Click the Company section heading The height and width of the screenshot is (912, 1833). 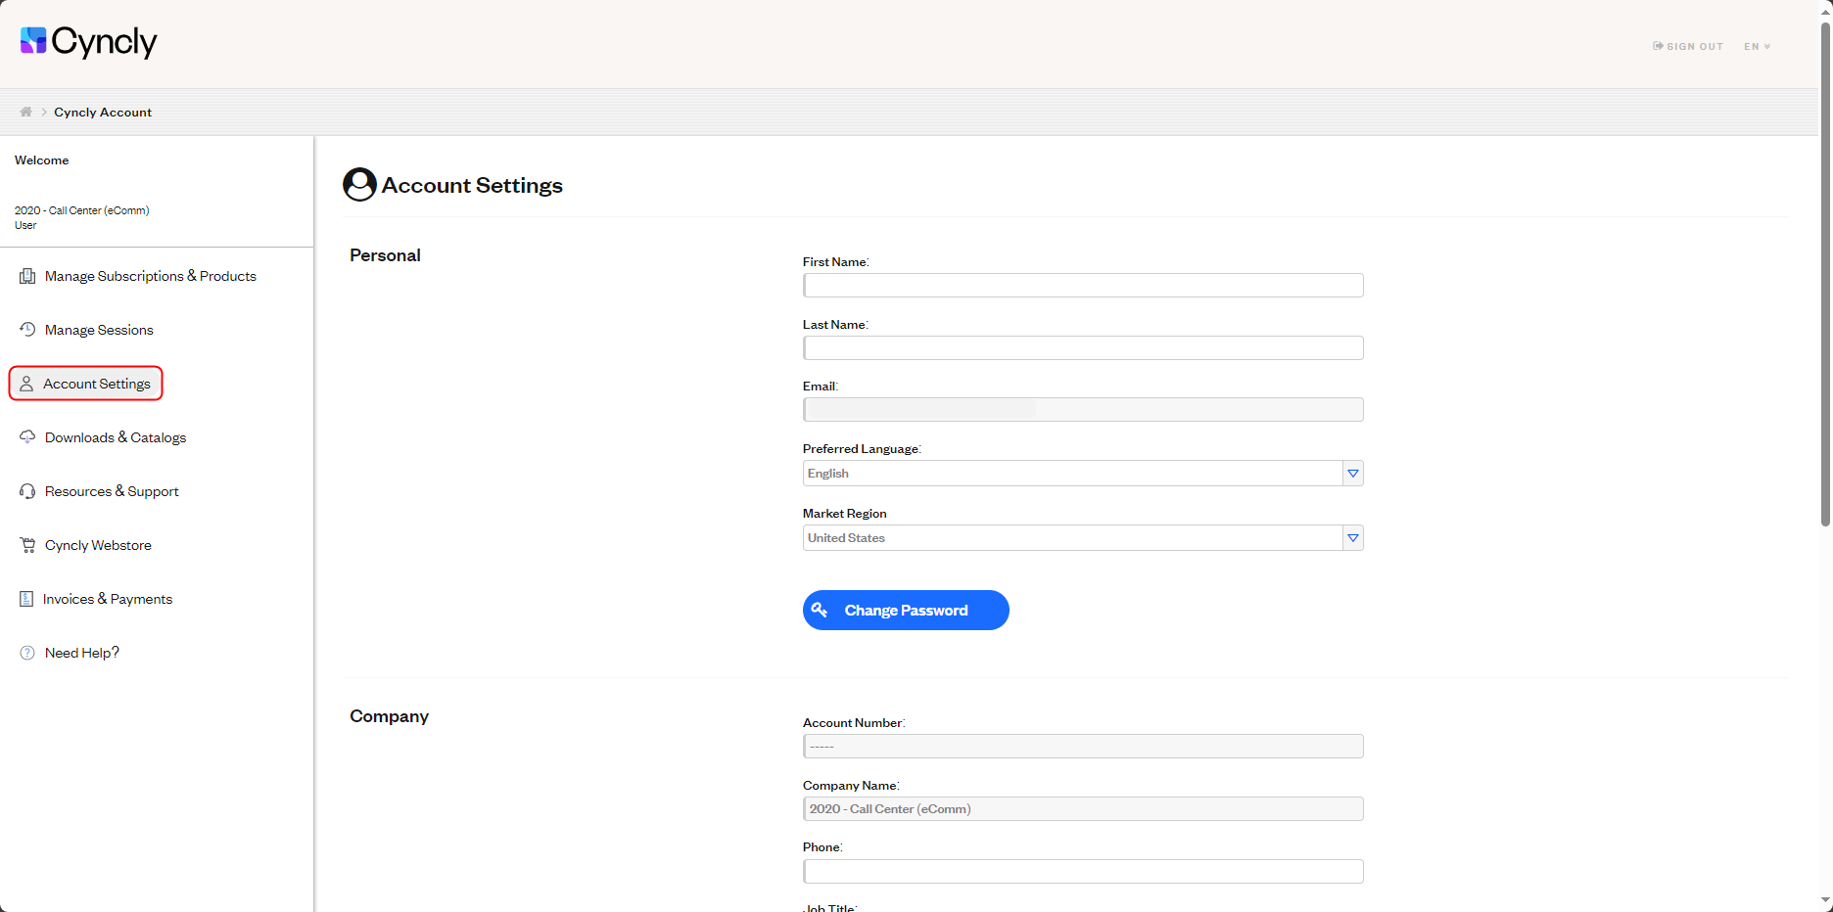389,716
